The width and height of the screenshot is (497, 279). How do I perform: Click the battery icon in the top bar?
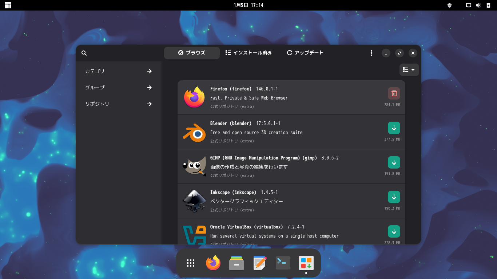tap(488, 5)
